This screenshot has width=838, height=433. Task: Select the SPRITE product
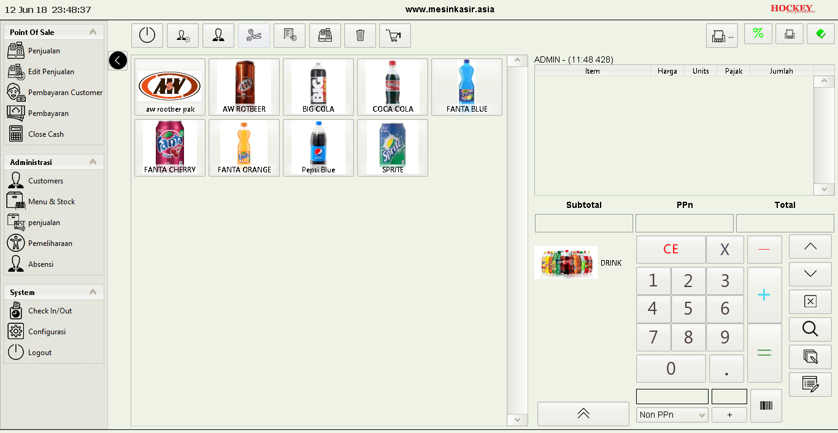coord(393,148)
